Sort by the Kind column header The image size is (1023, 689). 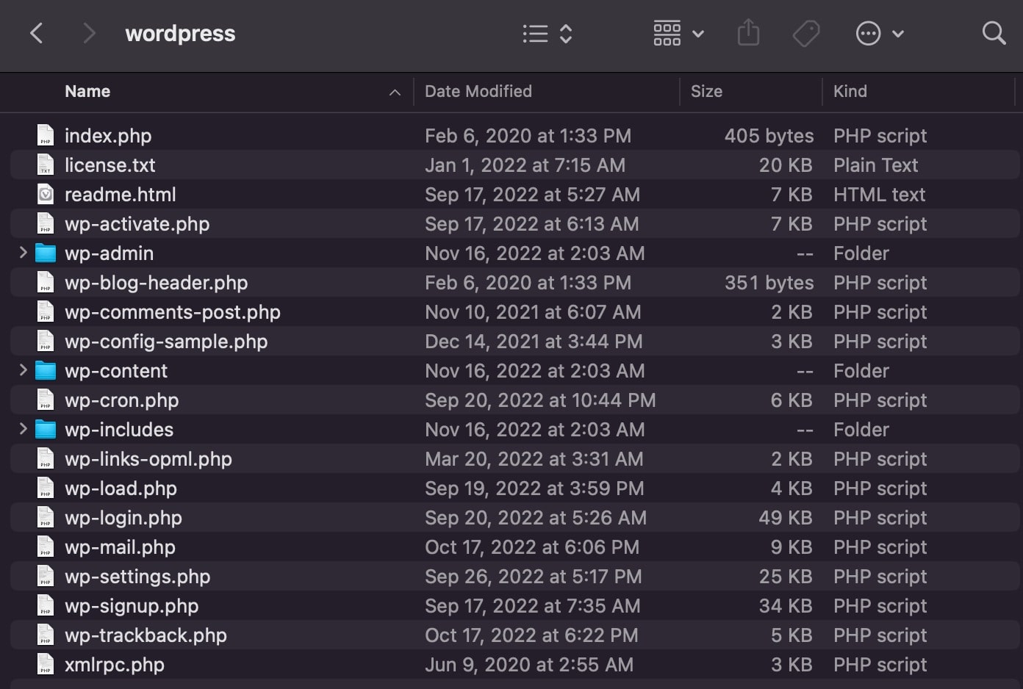[850, 91]
